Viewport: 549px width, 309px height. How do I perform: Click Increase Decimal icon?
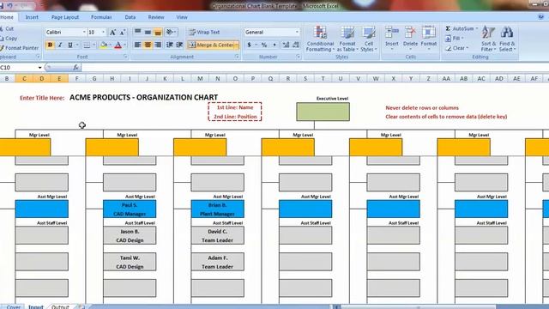[286, 45]
